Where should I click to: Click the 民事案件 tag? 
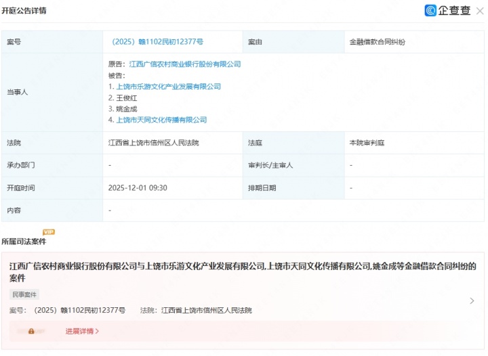point(24,294)
